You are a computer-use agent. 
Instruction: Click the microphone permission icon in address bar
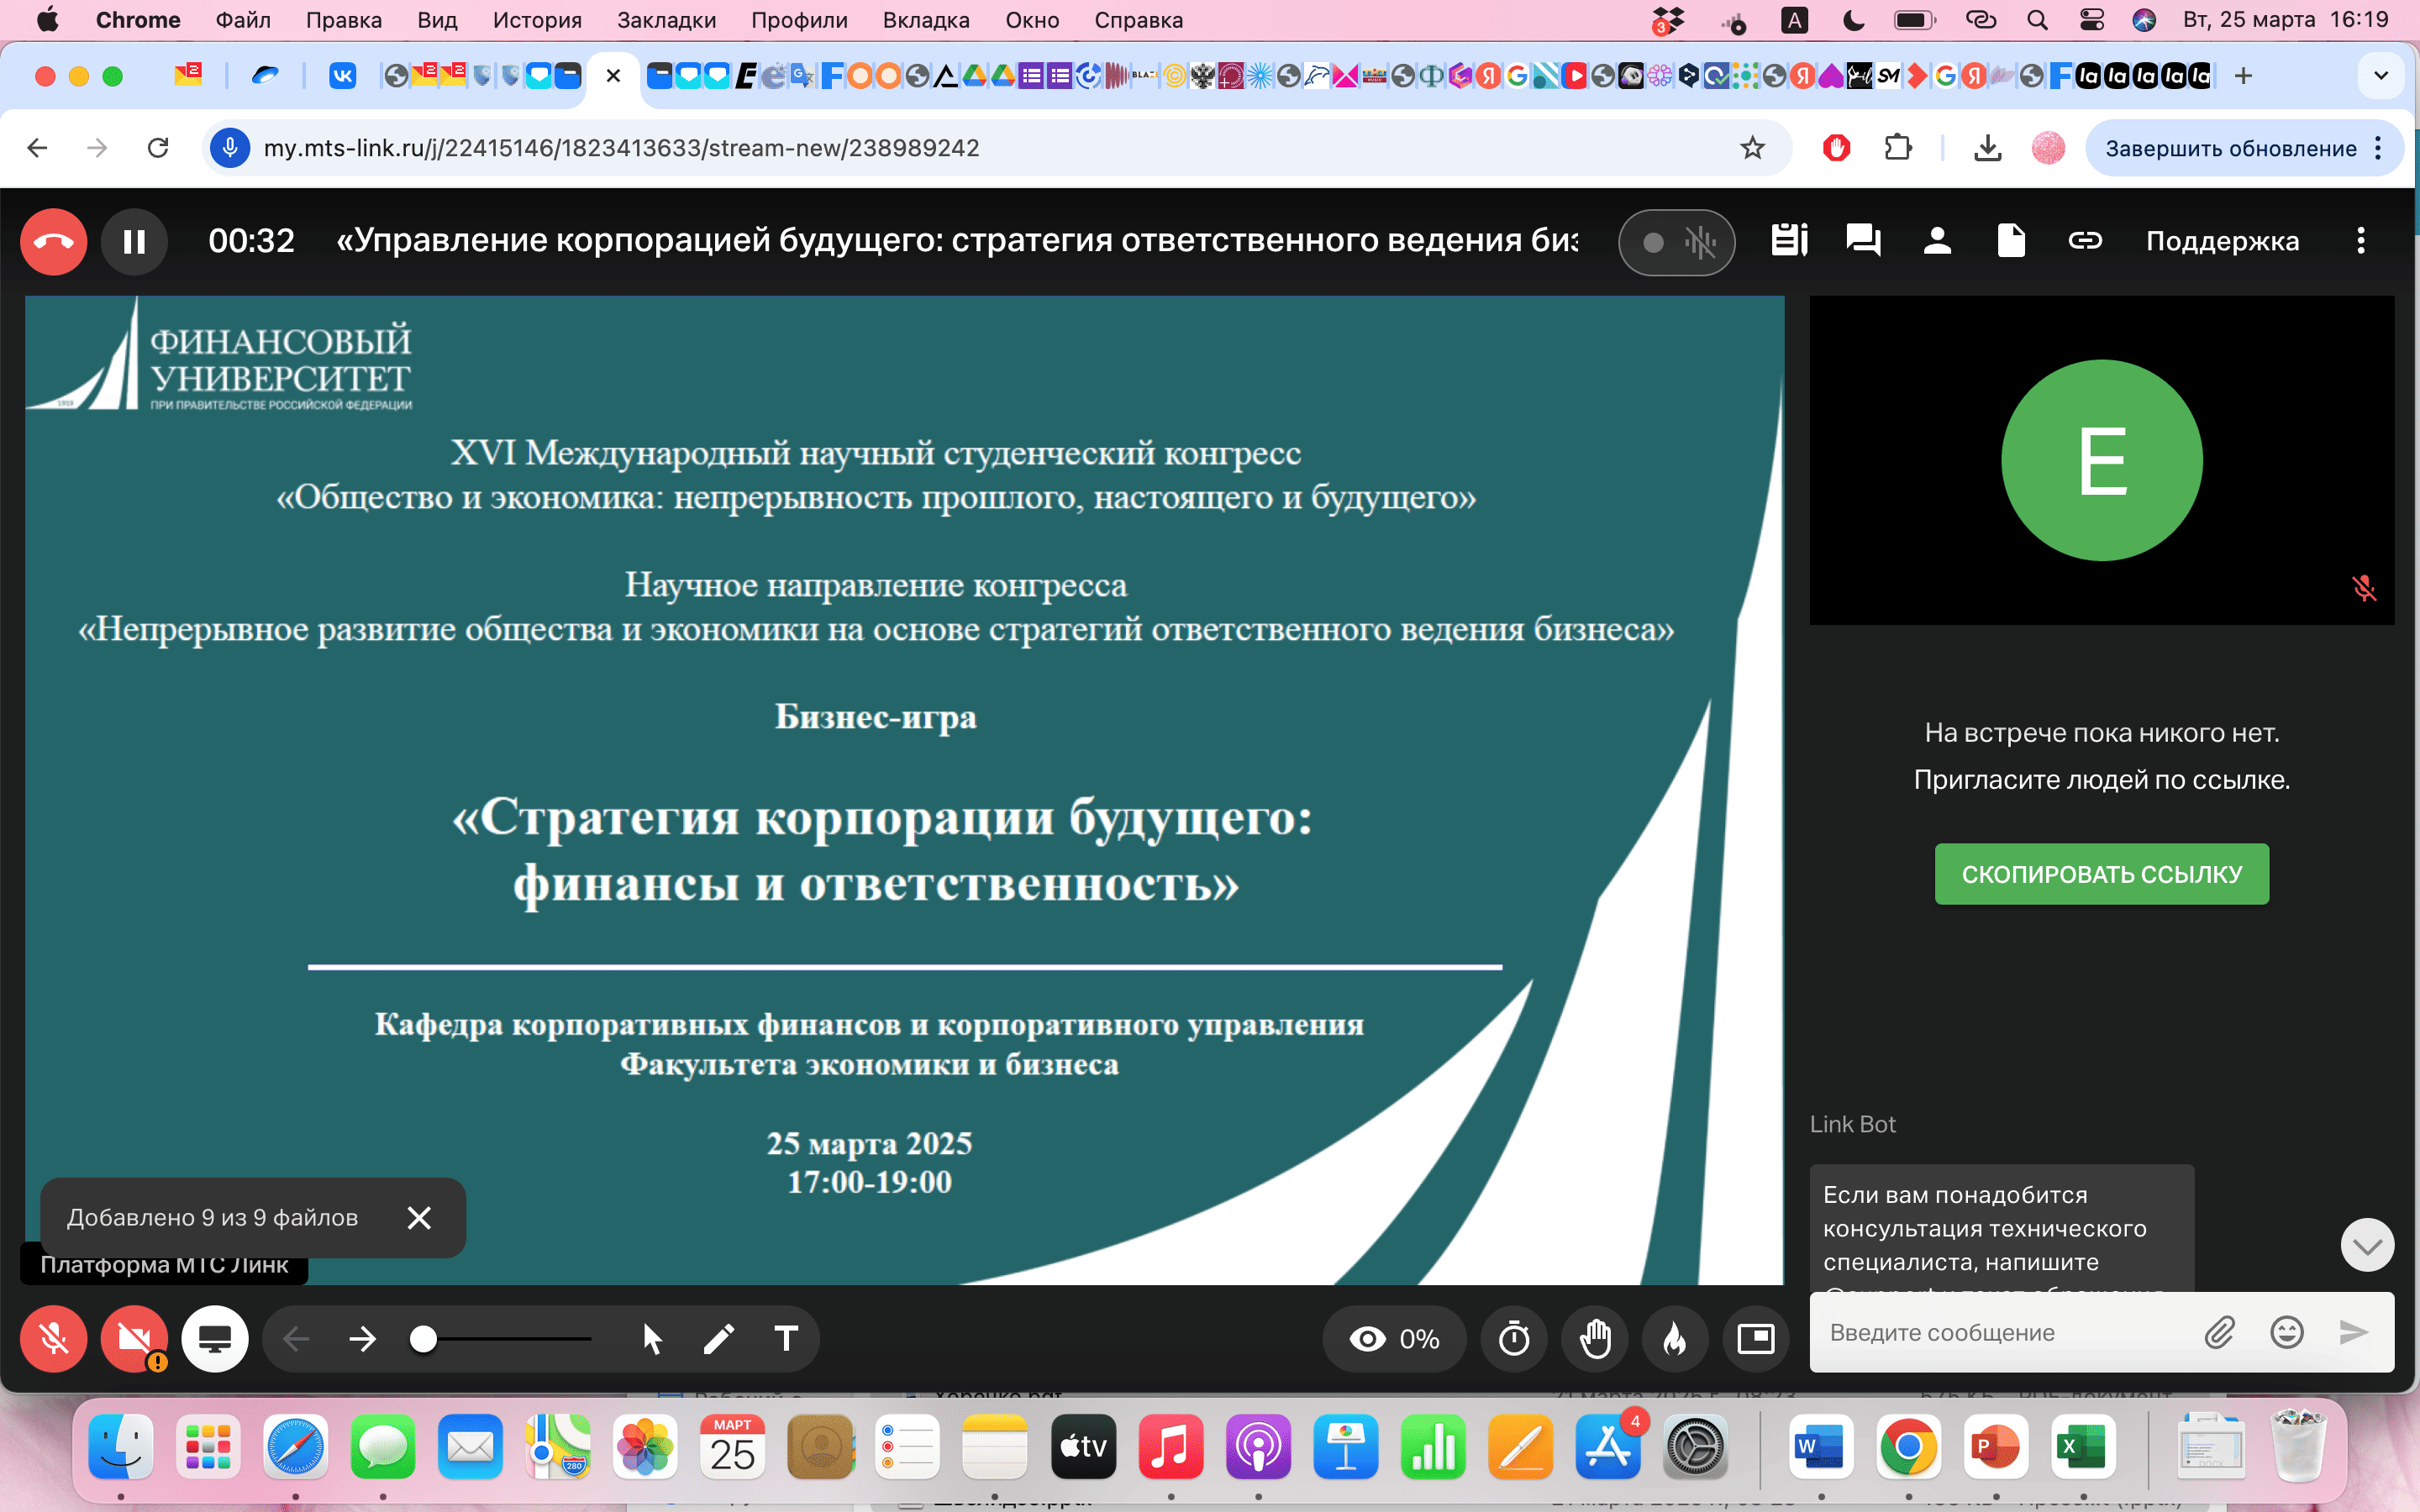coord(230,148)
